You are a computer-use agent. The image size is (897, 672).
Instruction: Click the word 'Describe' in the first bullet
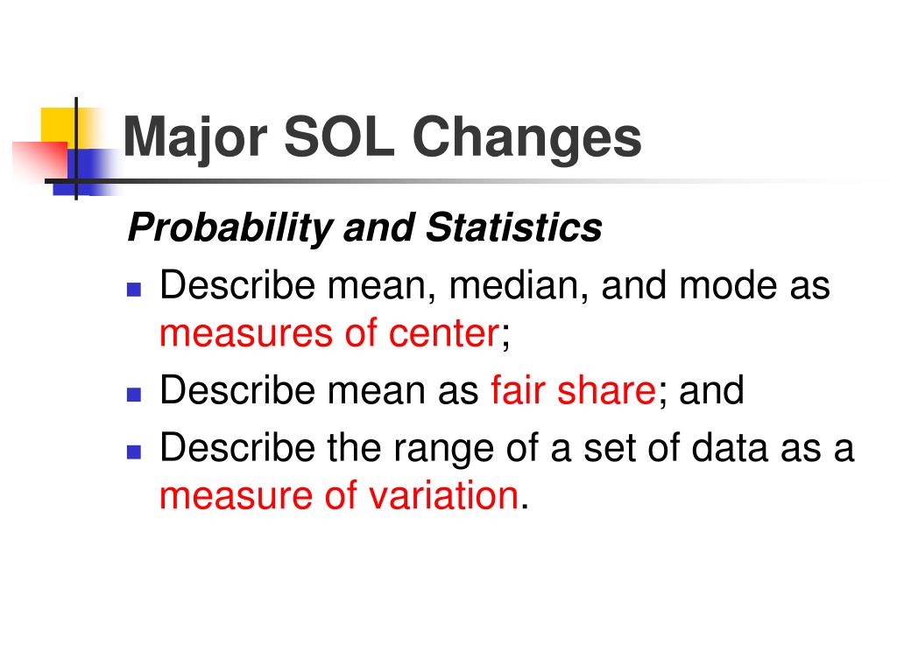[x=237, y=284]
